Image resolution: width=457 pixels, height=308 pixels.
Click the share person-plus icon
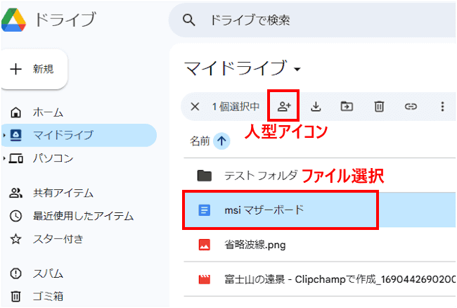(x=284, y=106)
